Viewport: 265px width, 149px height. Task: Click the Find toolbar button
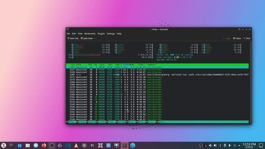point(247,38)
